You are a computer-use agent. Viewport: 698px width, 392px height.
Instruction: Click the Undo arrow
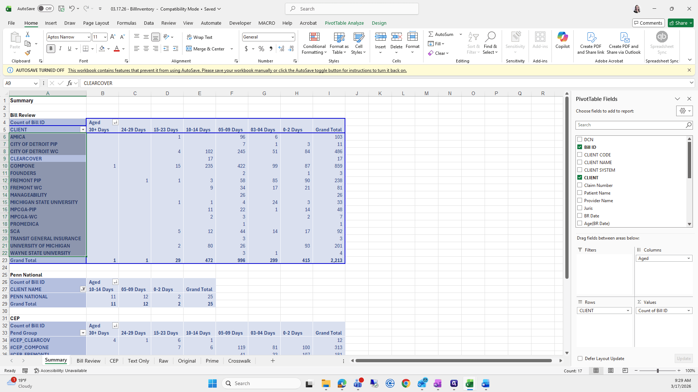72,9
